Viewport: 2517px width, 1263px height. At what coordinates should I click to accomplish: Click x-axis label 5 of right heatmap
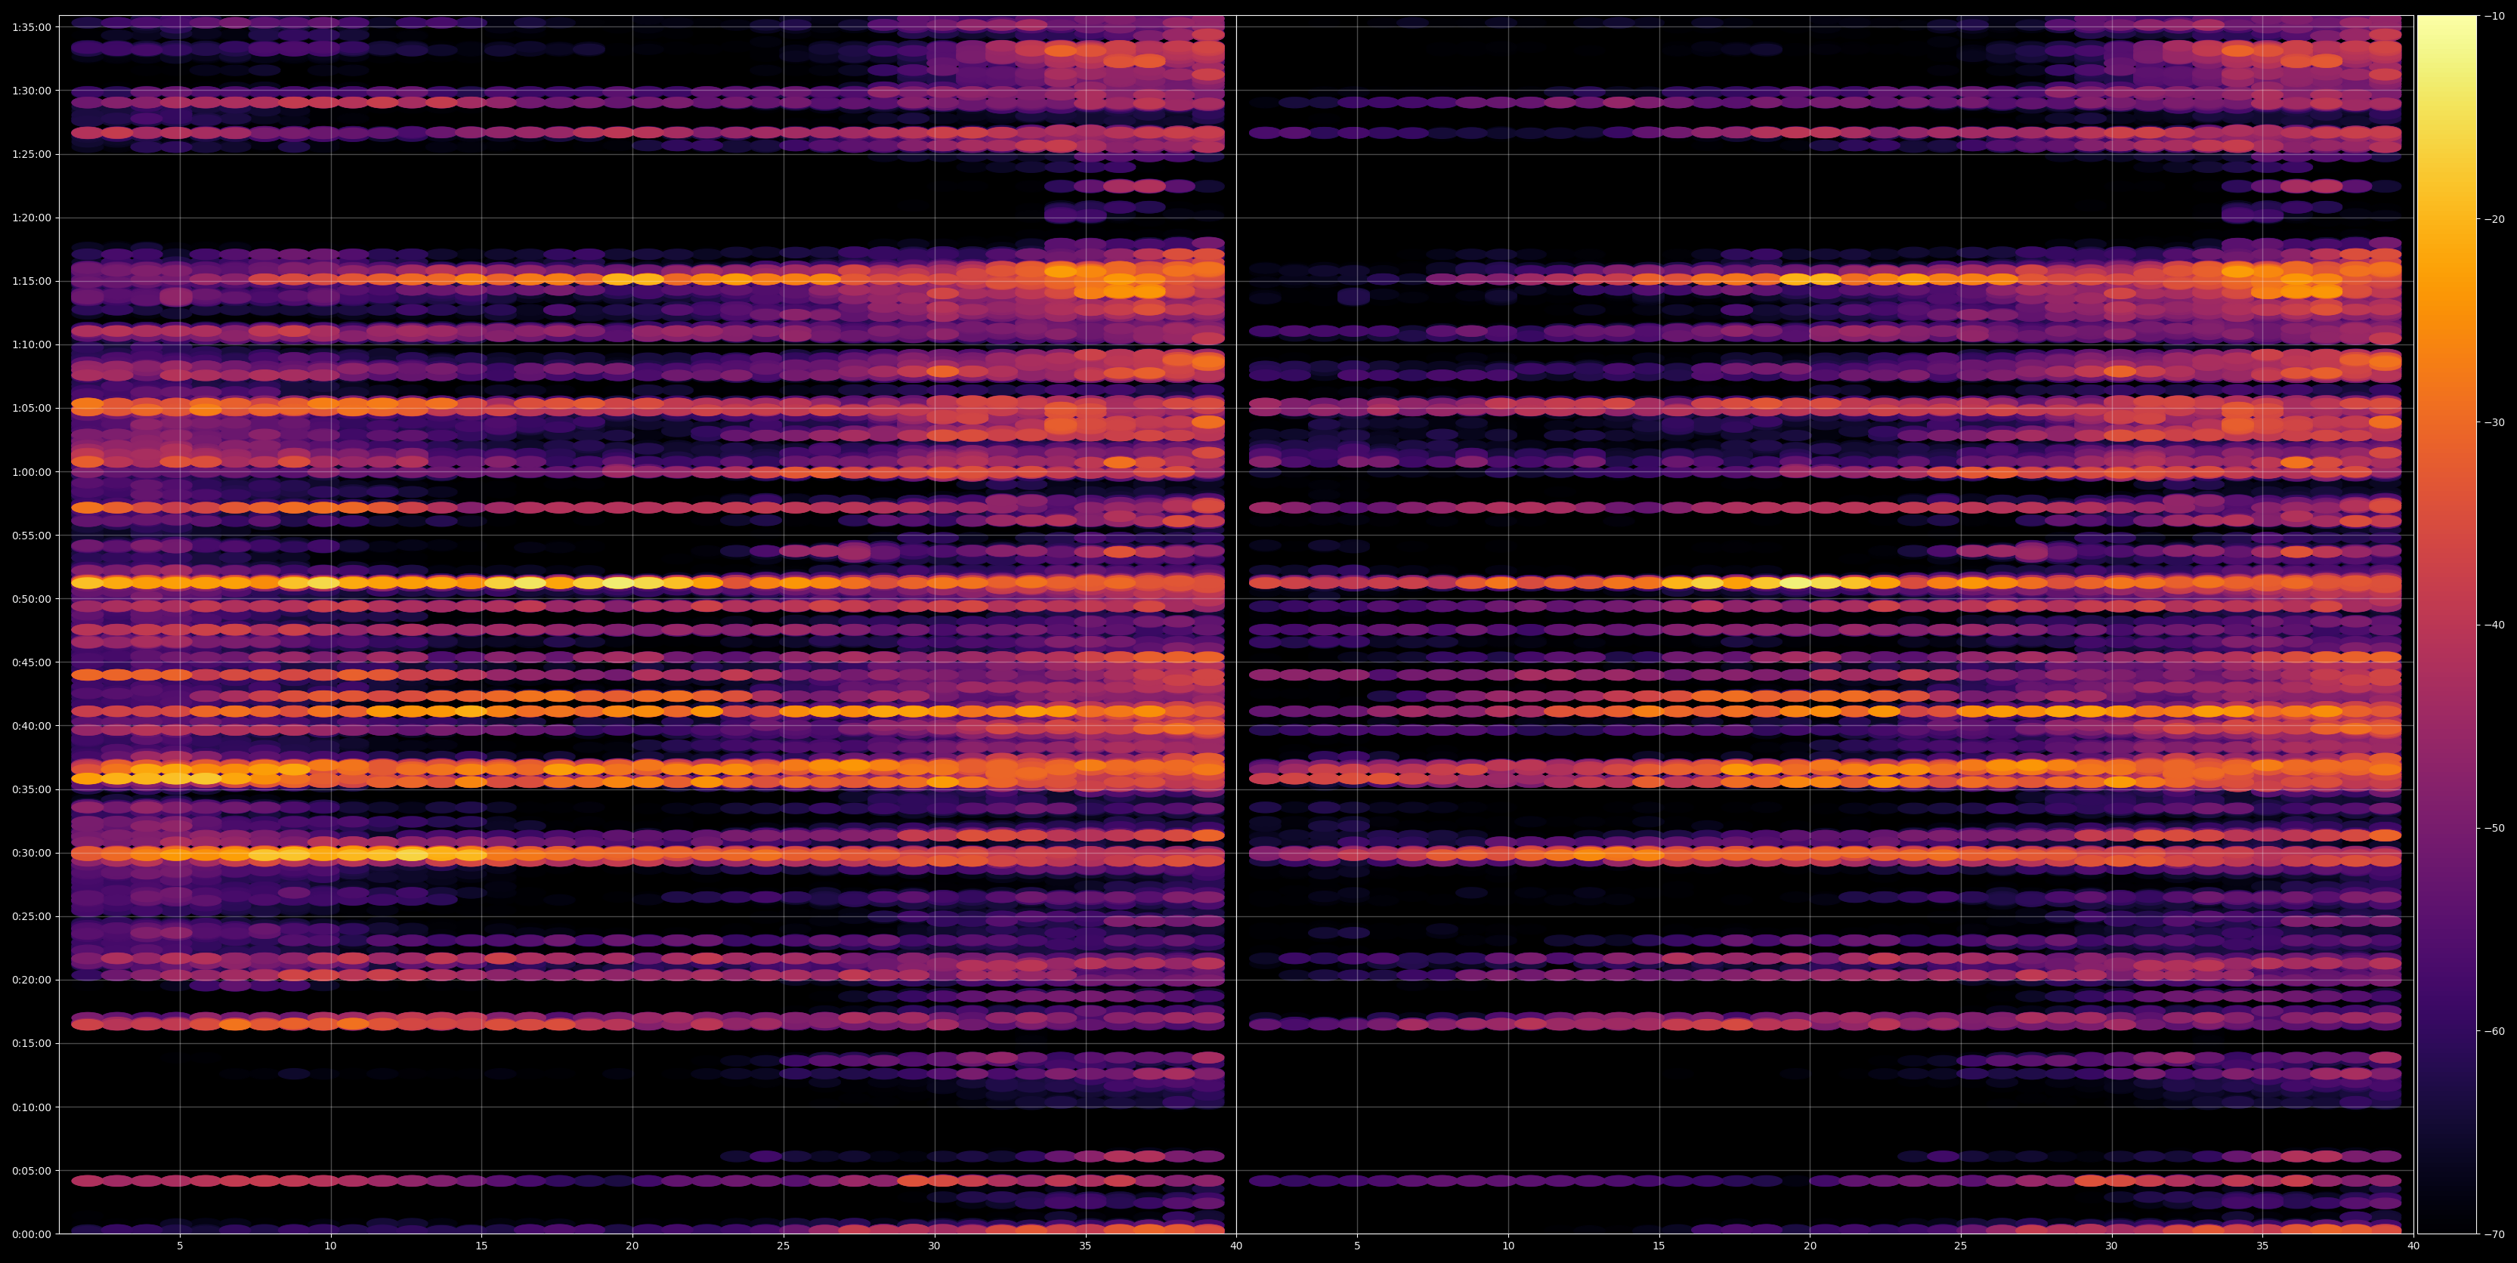pyautogui.click(x=1357, y=1246)
